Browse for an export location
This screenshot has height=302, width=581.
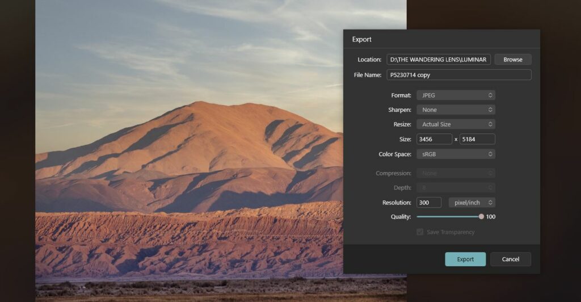pyautogui.click(x=513, y=59)
